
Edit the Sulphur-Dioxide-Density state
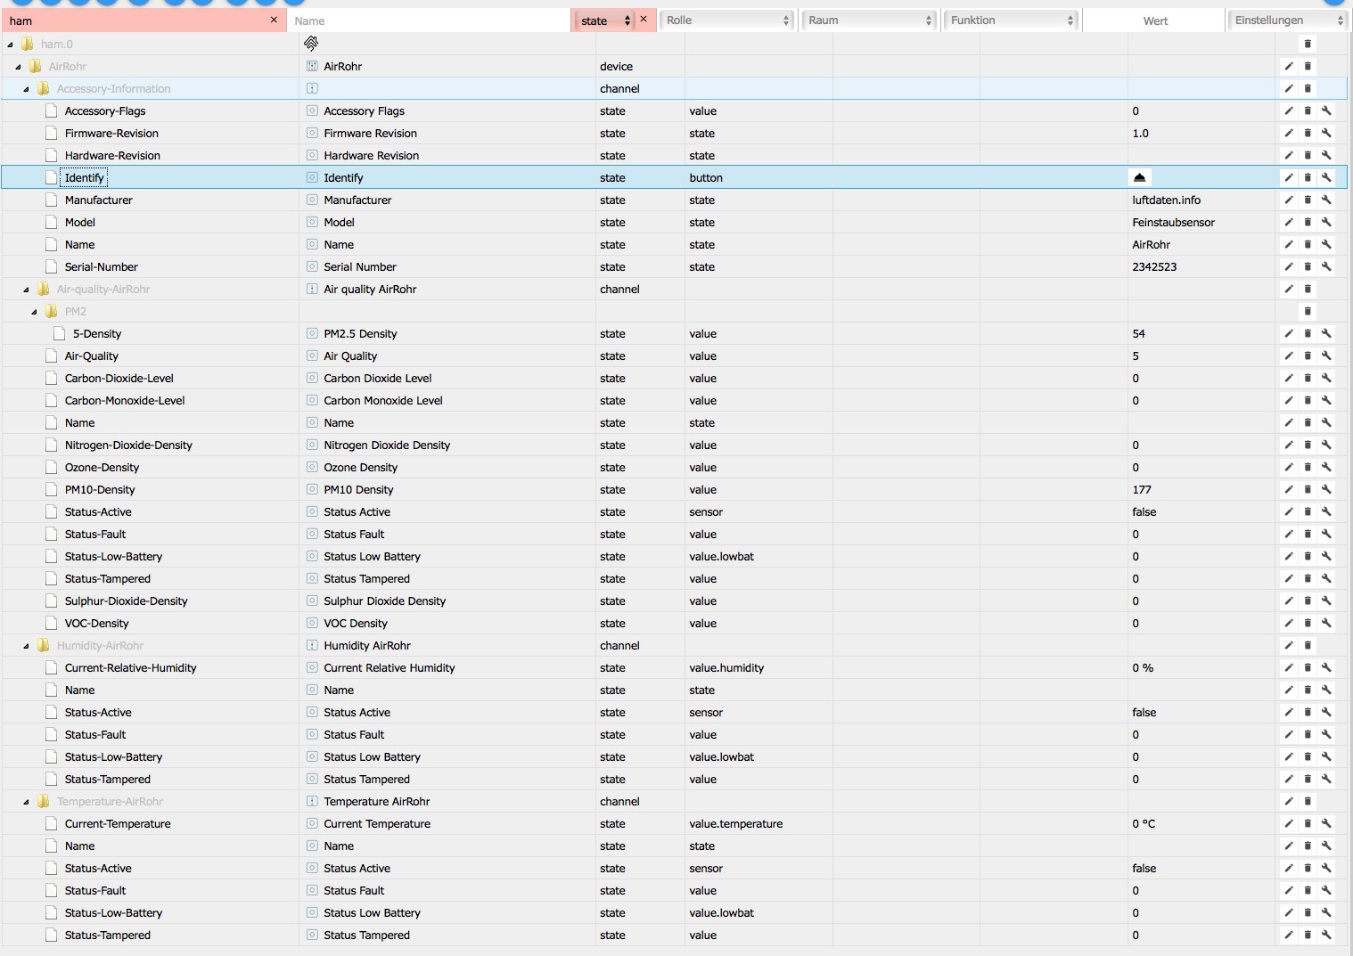coord(1289,601)
